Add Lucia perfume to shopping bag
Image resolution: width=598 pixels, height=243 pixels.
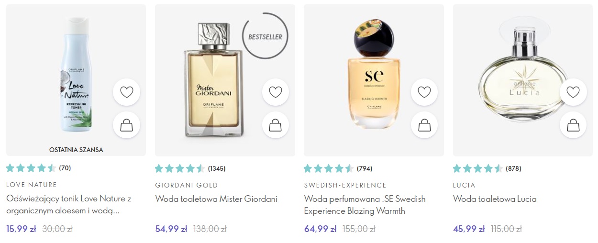click(x=573, y=125)
